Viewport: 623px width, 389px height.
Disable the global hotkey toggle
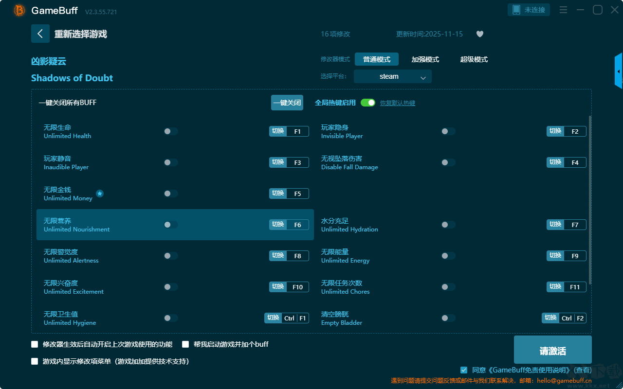[368, 103]
